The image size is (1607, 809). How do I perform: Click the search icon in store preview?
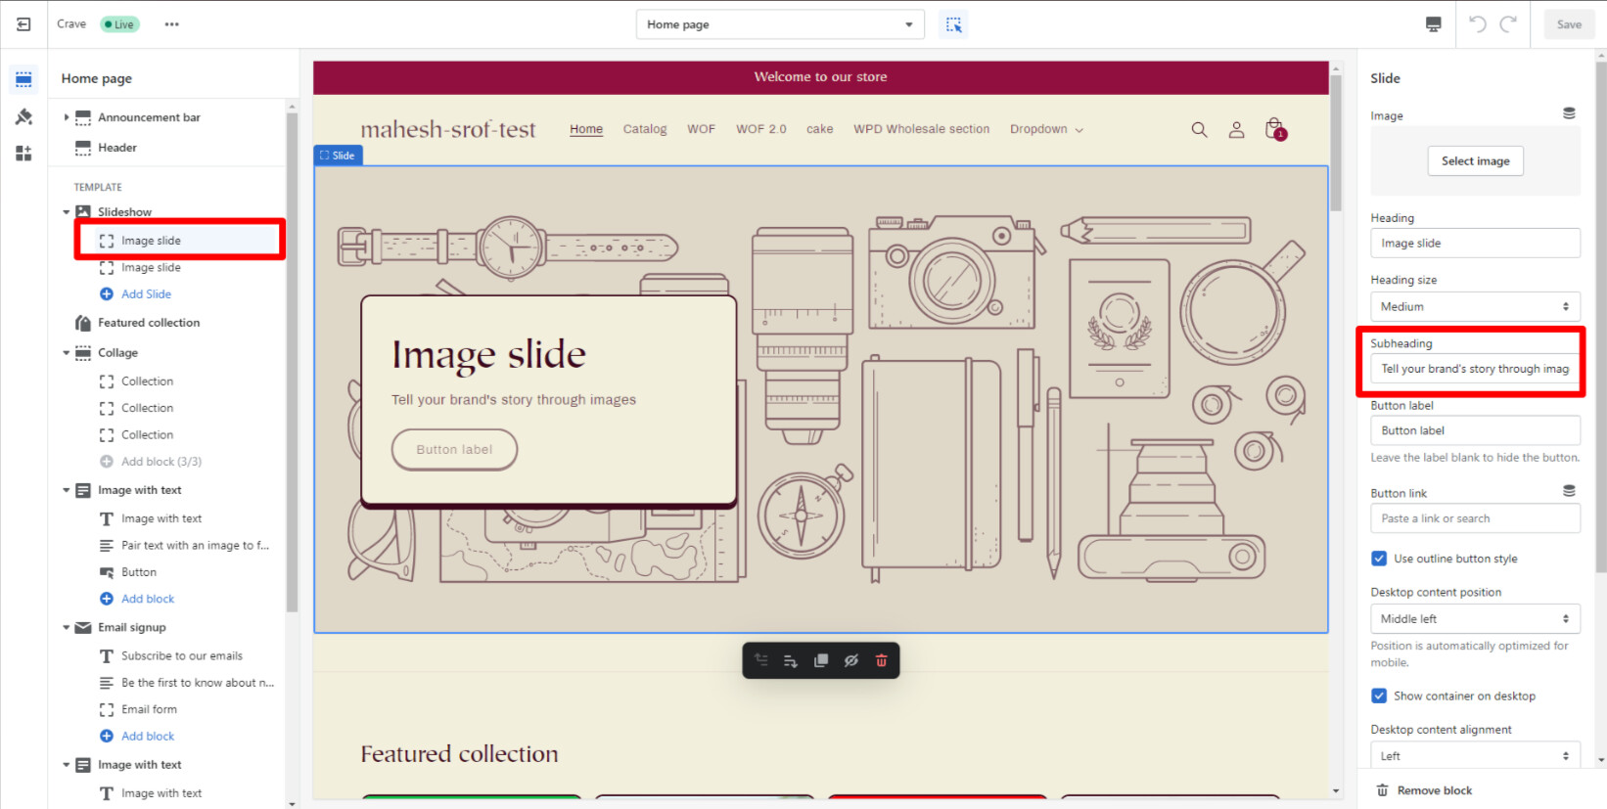click(x=1199, y=129)
